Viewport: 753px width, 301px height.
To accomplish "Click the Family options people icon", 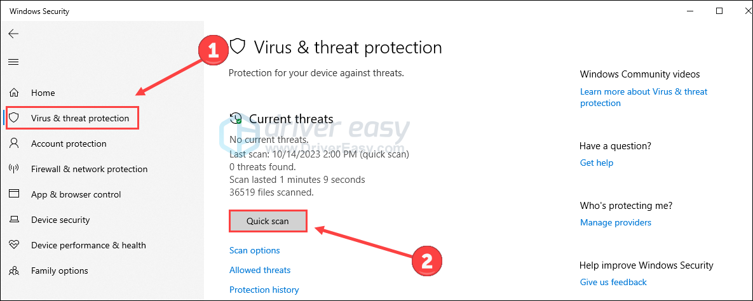I will pyautogui.click(x=15, y=271).
